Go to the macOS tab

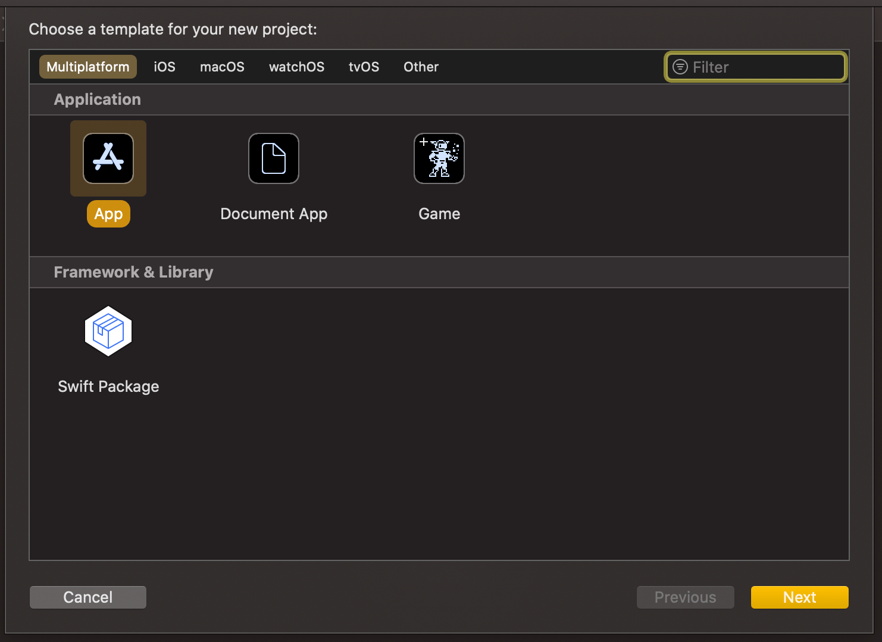222,67
